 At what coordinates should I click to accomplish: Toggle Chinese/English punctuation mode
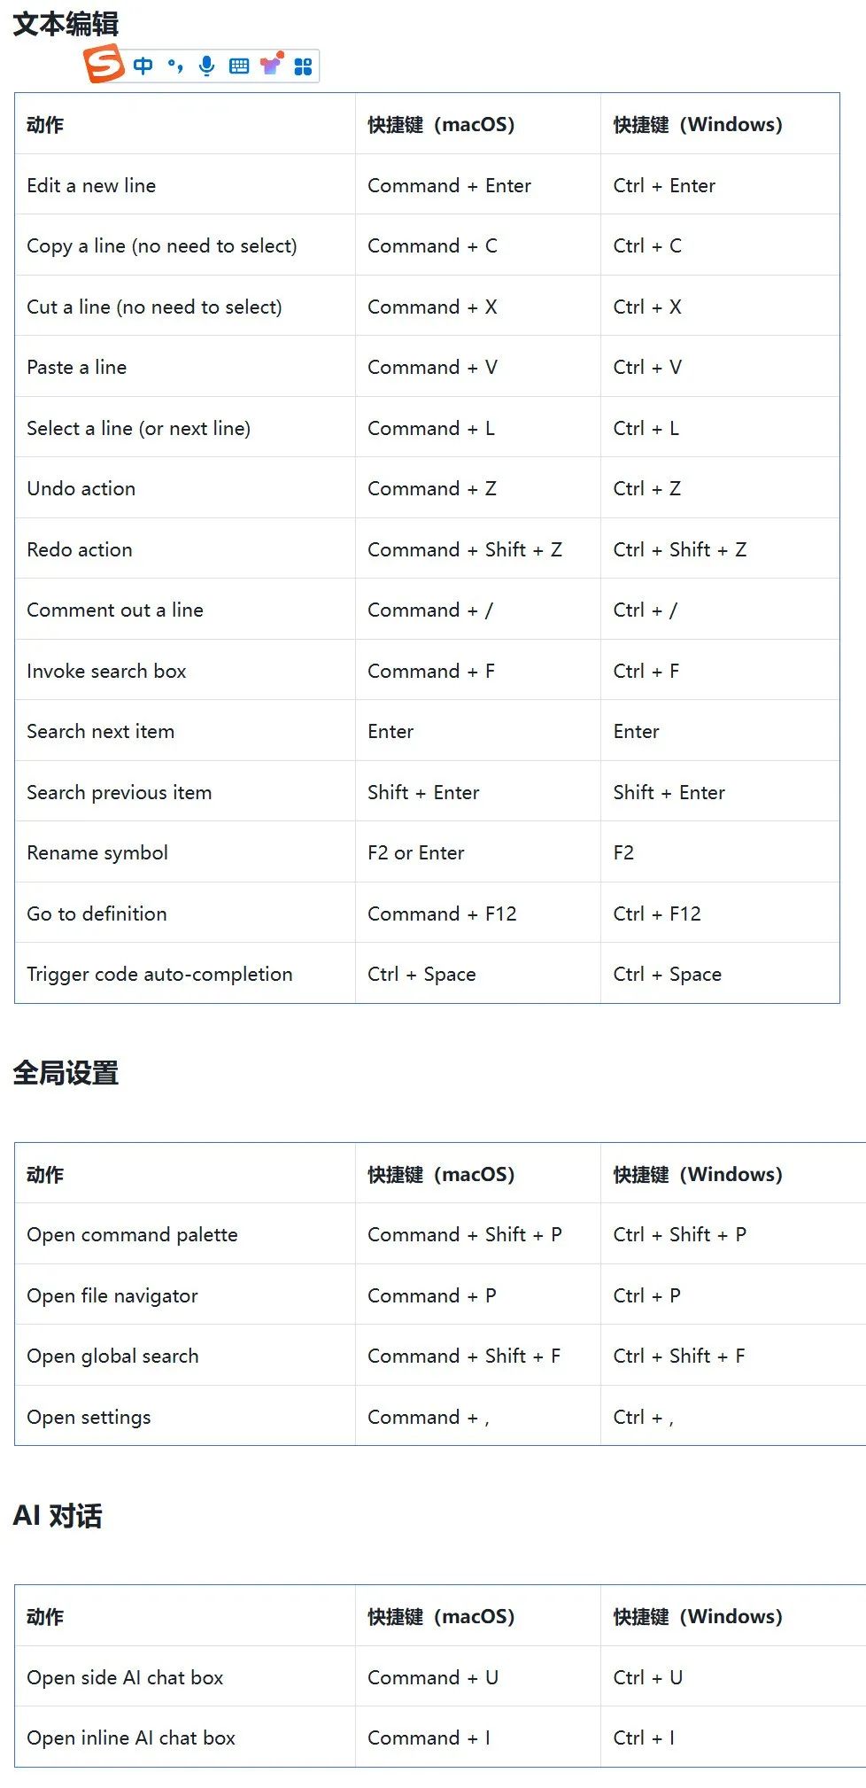coord(175,66)
